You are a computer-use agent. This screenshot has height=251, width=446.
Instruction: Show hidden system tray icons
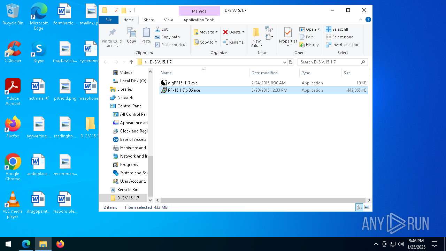point(376,244)
